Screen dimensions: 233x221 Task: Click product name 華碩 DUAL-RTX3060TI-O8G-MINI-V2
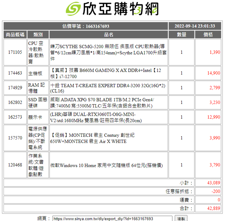point(96,117)
